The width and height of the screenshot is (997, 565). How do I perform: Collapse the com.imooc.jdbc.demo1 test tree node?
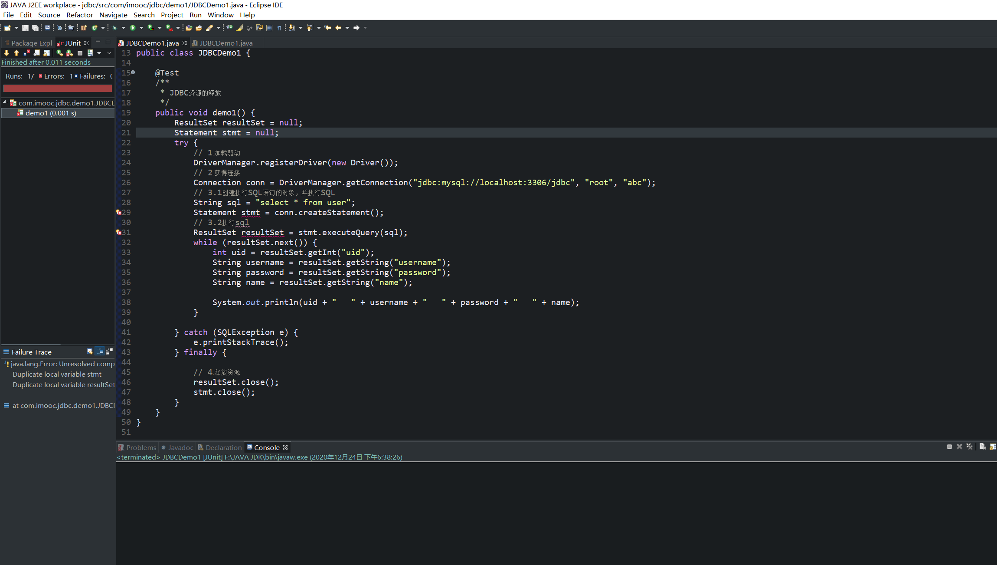coord(4,102)
